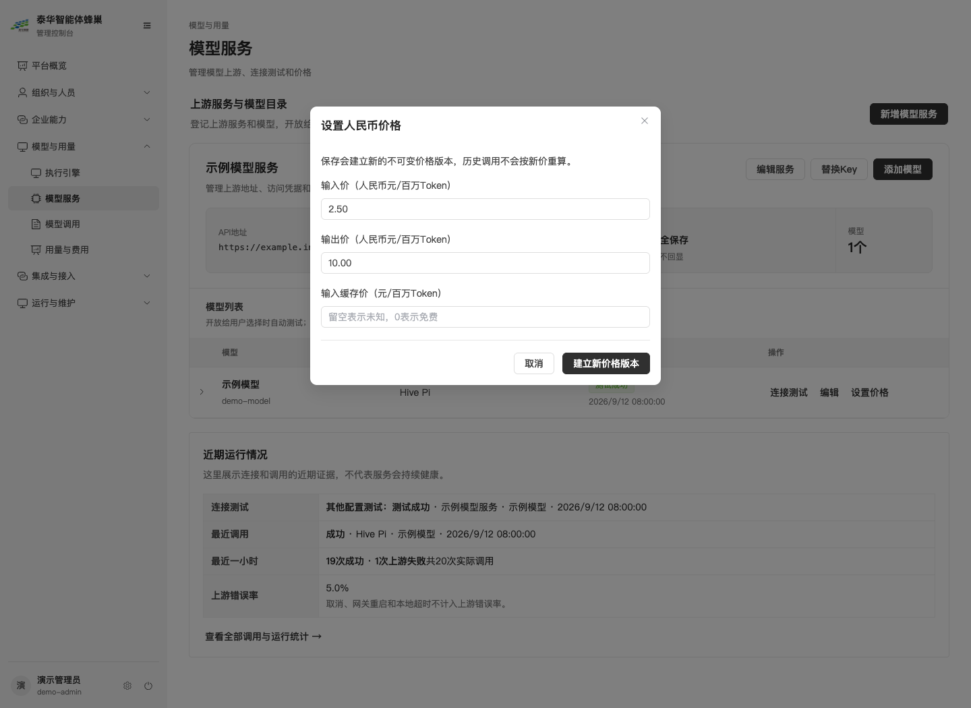Click the 模型与用量 monitor icon

[22, 146]
